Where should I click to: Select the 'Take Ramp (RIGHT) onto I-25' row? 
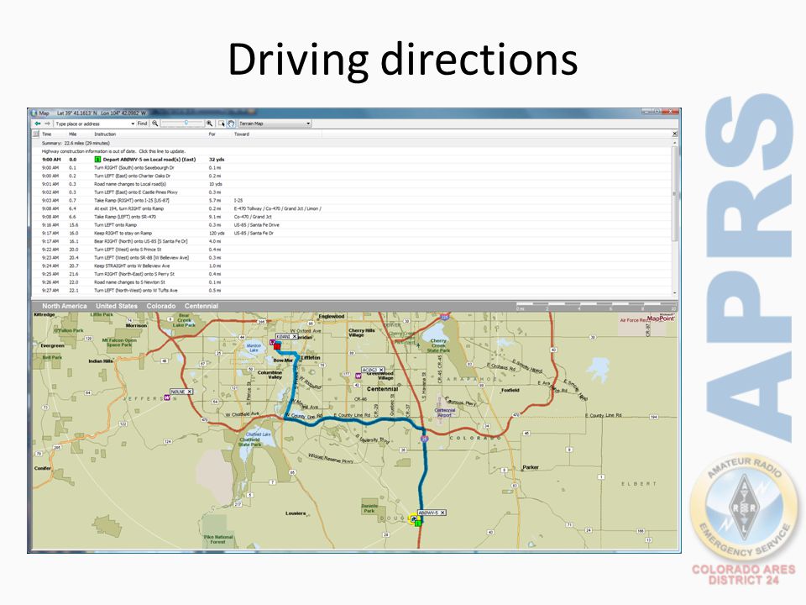tap(352, 201)
